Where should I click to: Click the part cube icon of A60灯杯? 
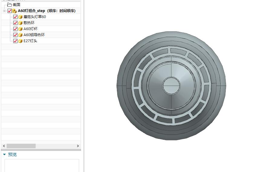tap(20, 29)
